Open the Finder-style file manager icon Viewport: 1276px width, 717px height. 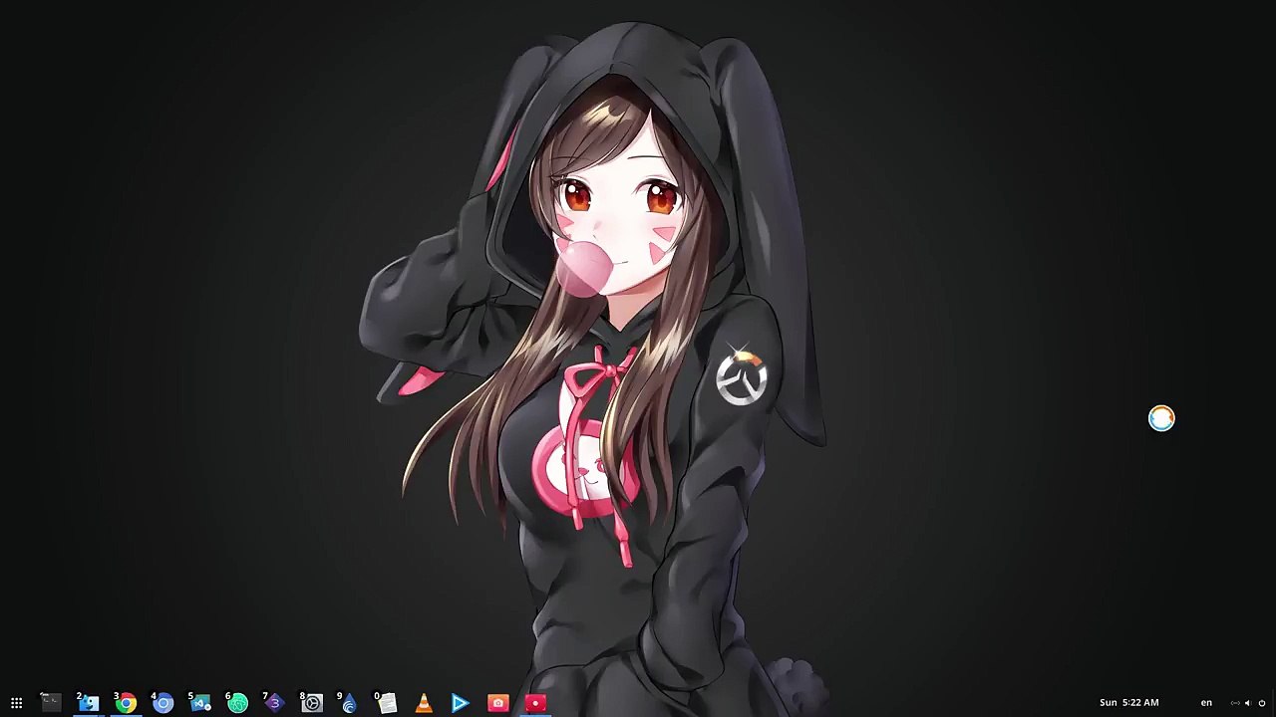point(89,703)
